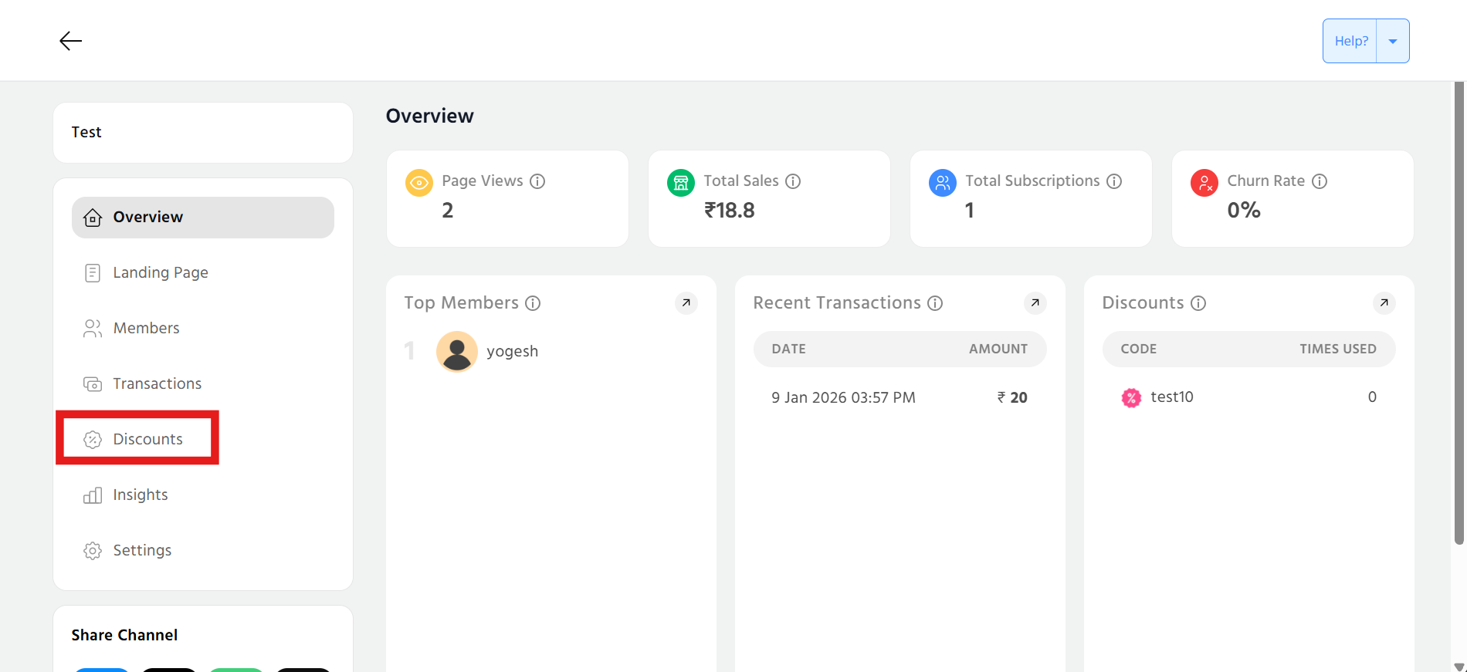Open the Transactions menu item
The image size is (1467, 672).
click(157, 384)
